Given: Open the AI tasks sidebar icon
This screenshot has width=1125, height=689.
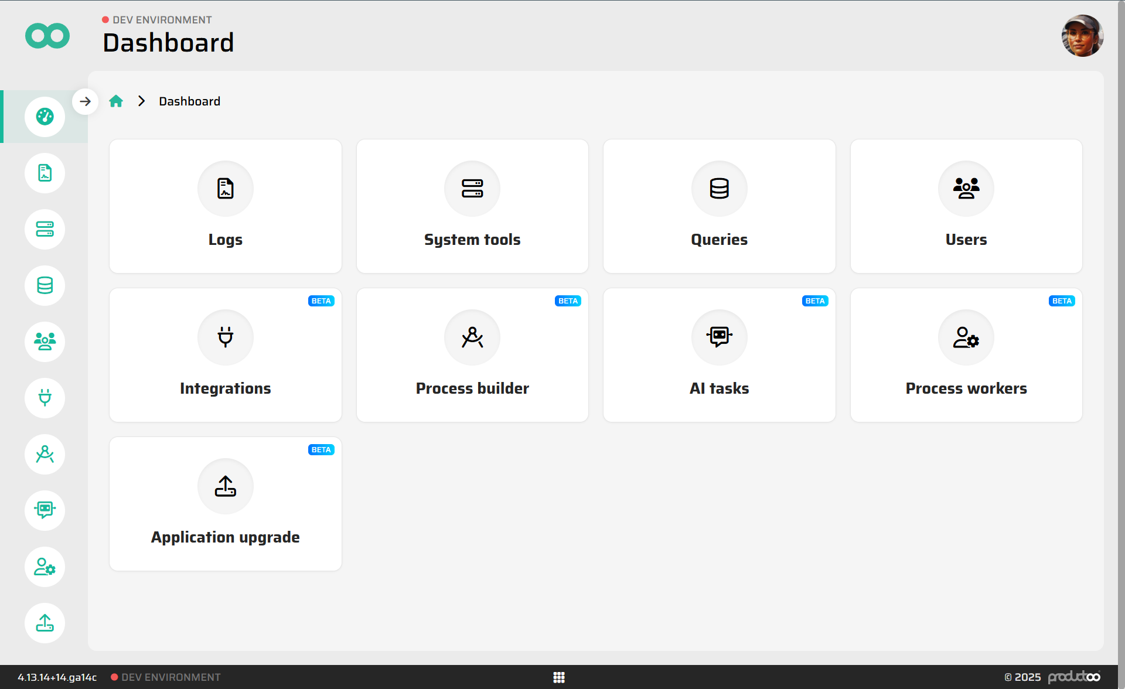Looking at the screenshot, I should (45, 510).
